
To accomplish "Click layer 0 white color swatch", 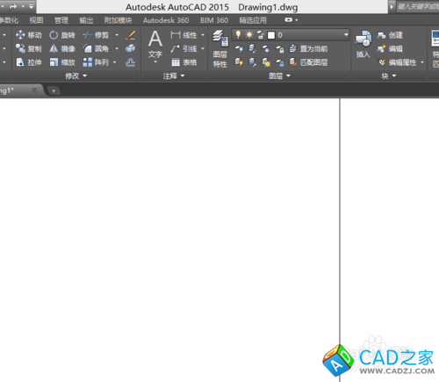I will tap(271, 35).
